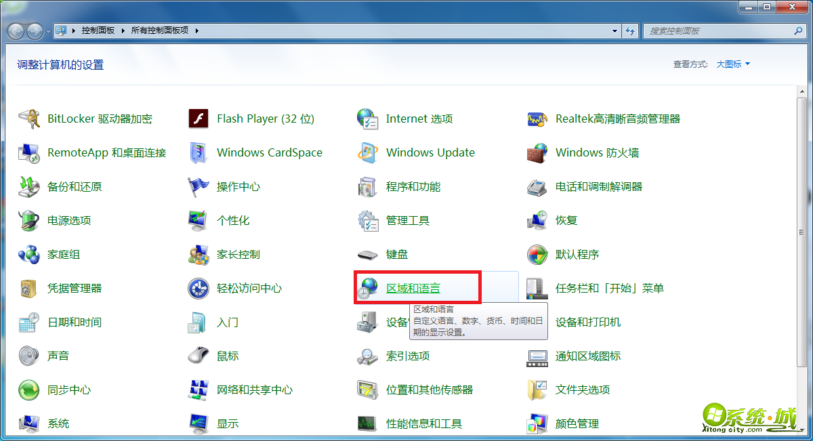813x441 pixels.
Task: Open the address bar history dropdown
Action: (614, 30)
